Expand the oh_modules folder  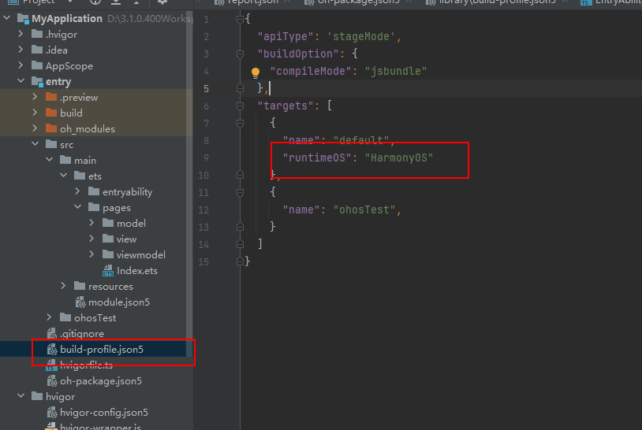[x=35, y=128]
